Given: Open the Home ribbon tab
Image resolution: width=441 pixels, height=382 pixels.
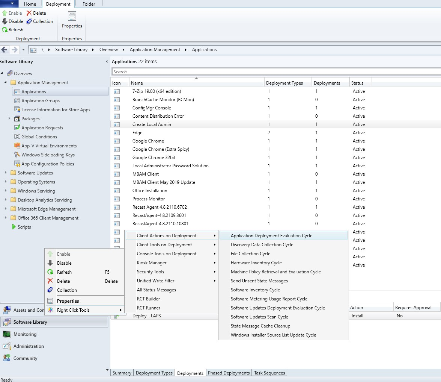Looking at the screenshot, I should click(x=30, y=4).
